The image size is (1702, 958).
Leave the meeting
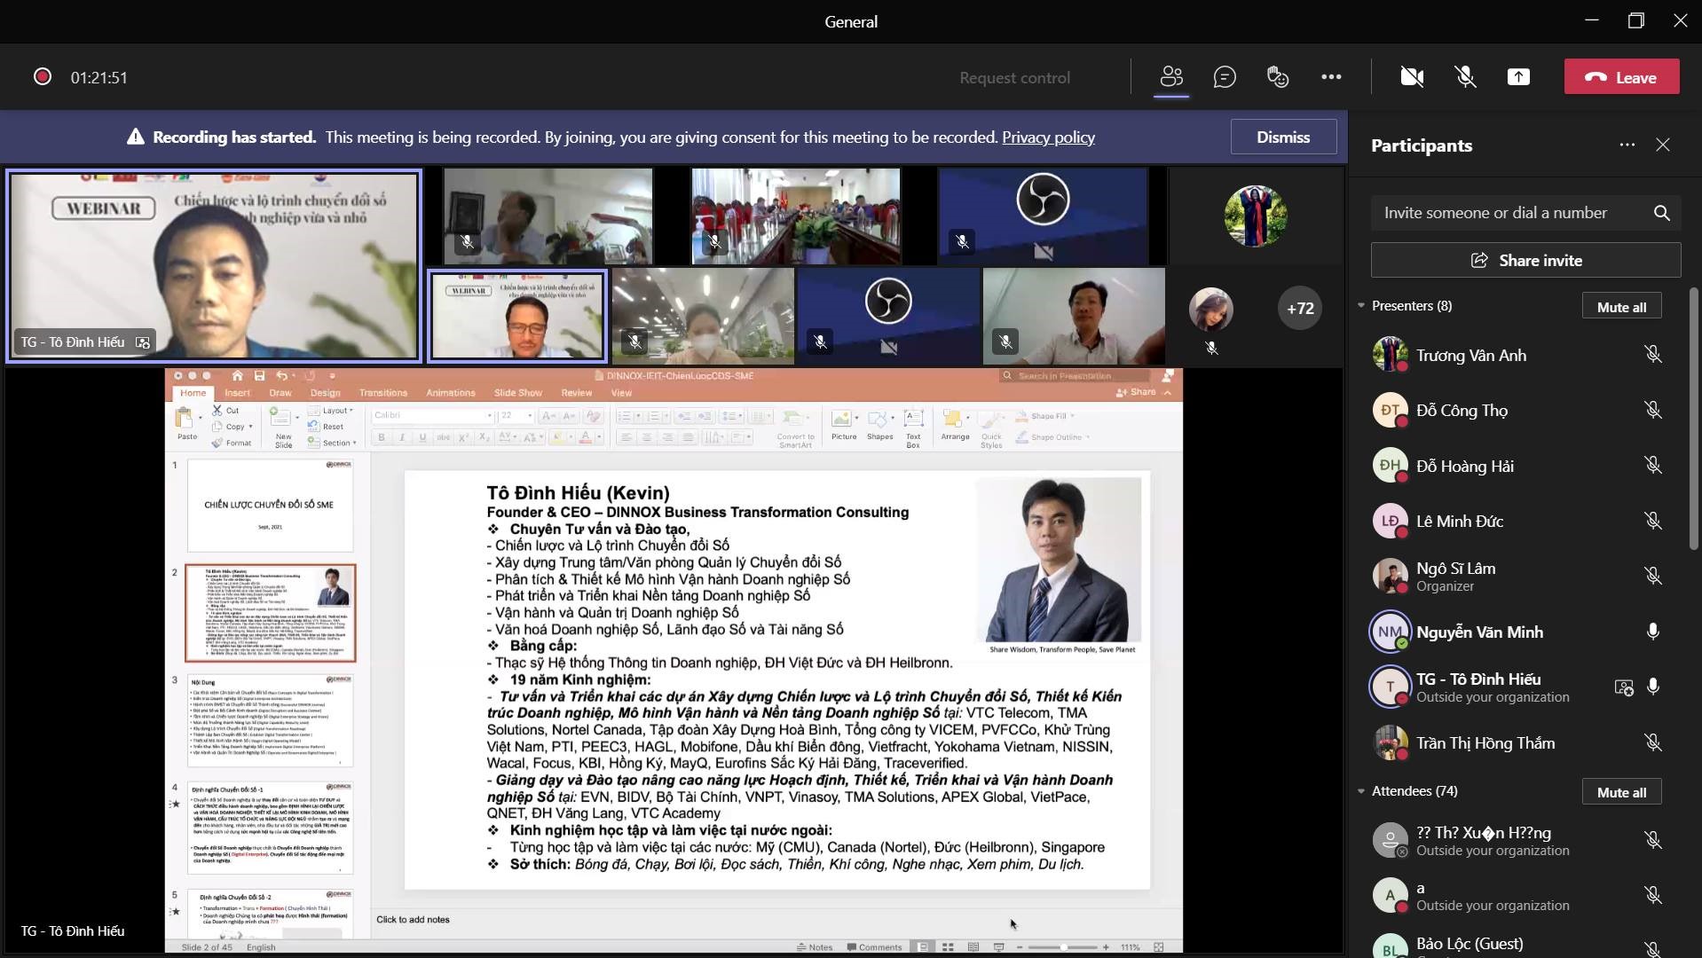pos(1621,77)
